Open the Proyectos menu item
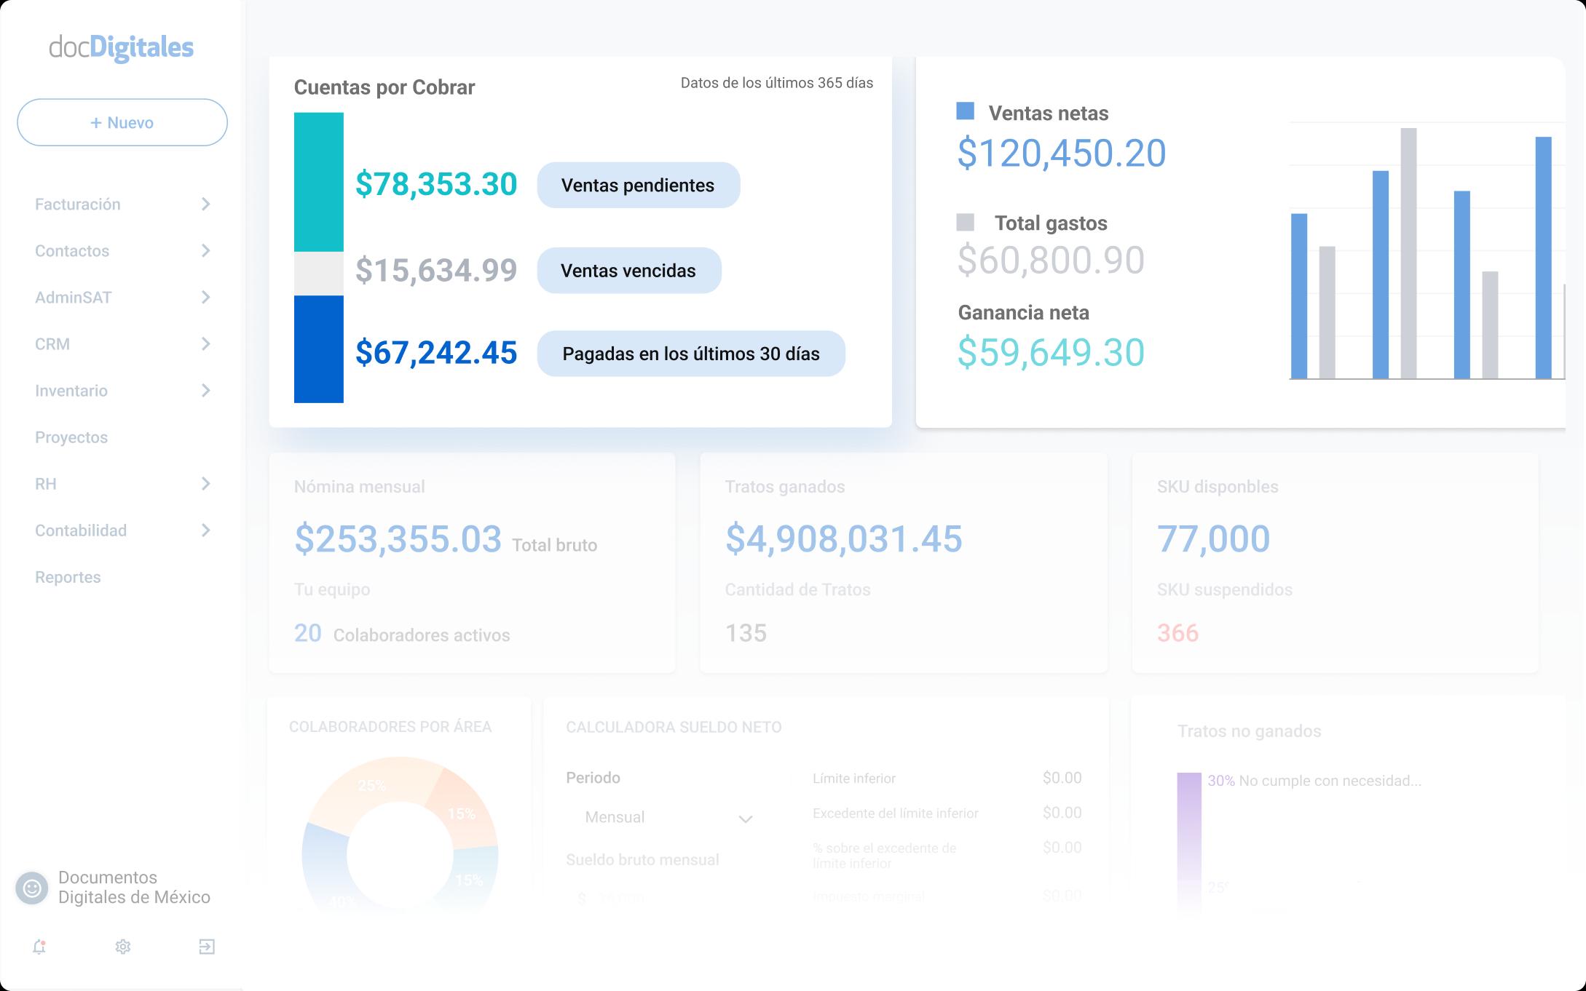Image resolution: width=1586 pixels, height=991 pixels. tap(71, 437)
